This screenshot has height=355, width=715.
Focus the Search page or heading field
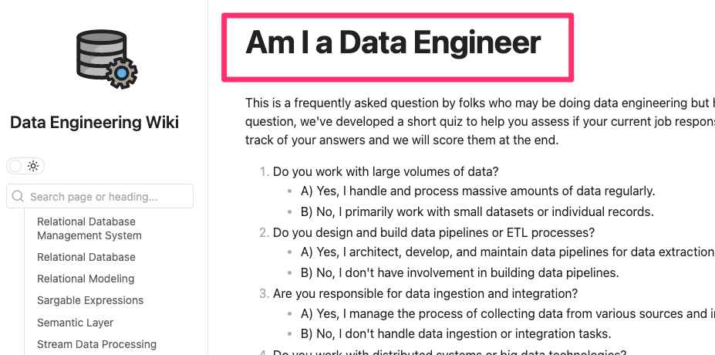click(99, 196)
